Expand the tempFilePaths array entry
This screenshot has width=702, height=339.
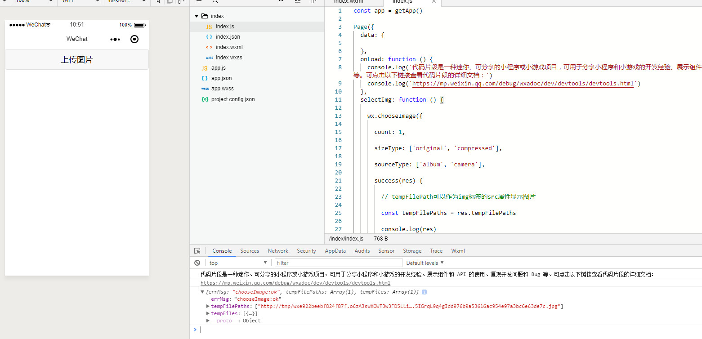pyautogui.click(x=208, y=307)
